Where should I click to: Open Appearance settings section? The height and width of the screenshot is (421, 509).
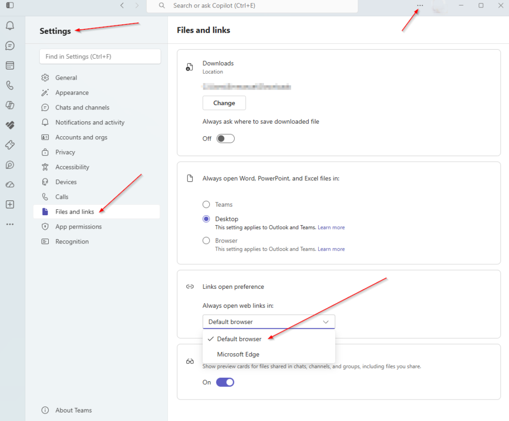click(x=97, y=92)
